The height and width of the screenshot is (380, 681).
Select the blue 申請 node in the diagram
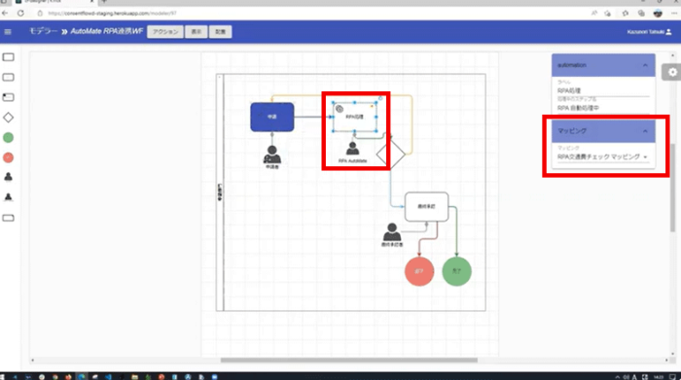(x=271, y=117)
